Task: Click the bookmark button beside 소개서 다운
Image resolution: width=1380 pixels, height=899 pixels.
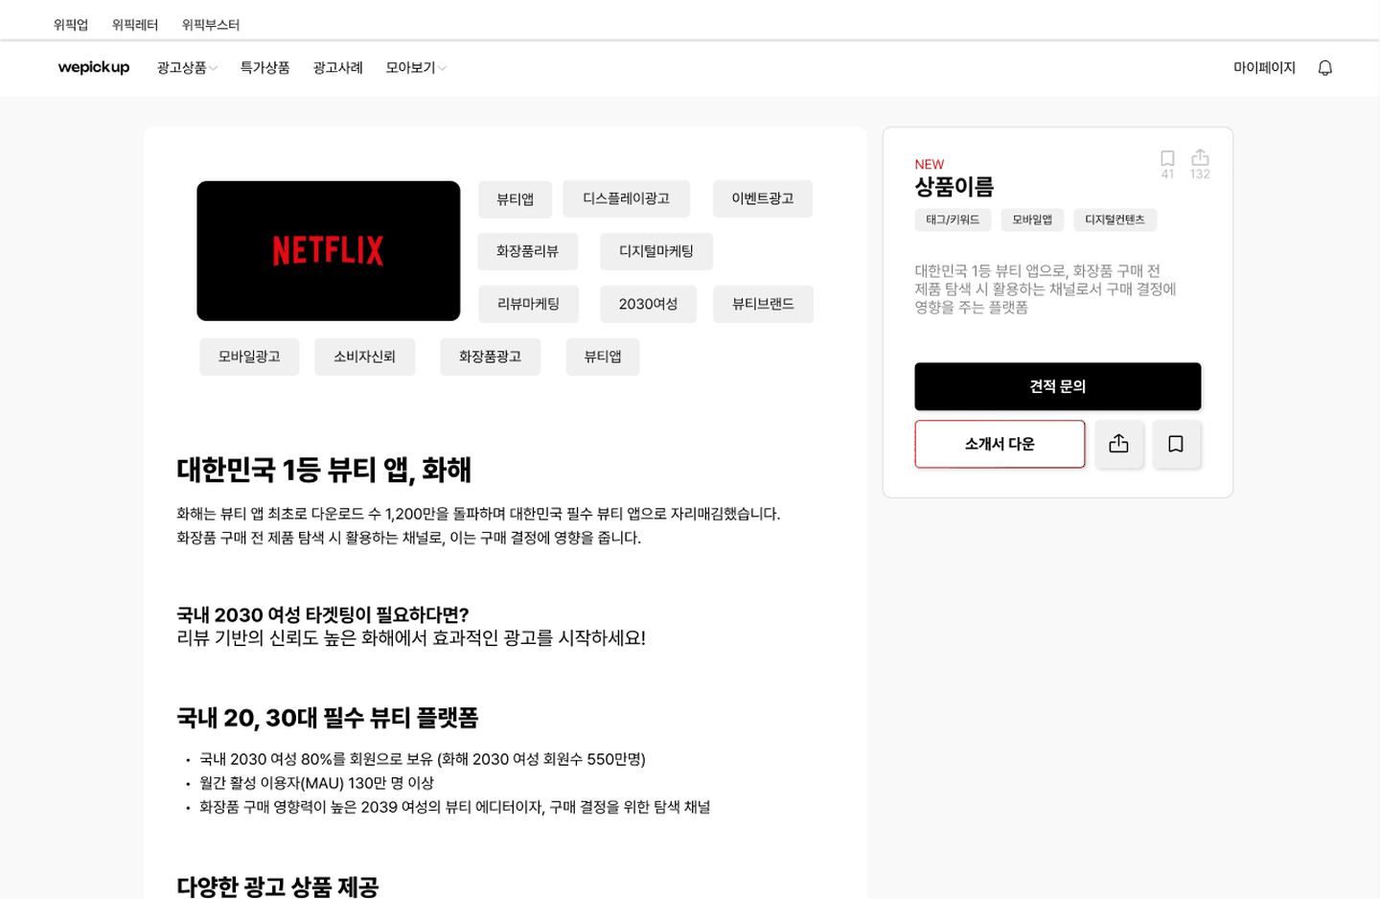Action: tap(1176, 444)
